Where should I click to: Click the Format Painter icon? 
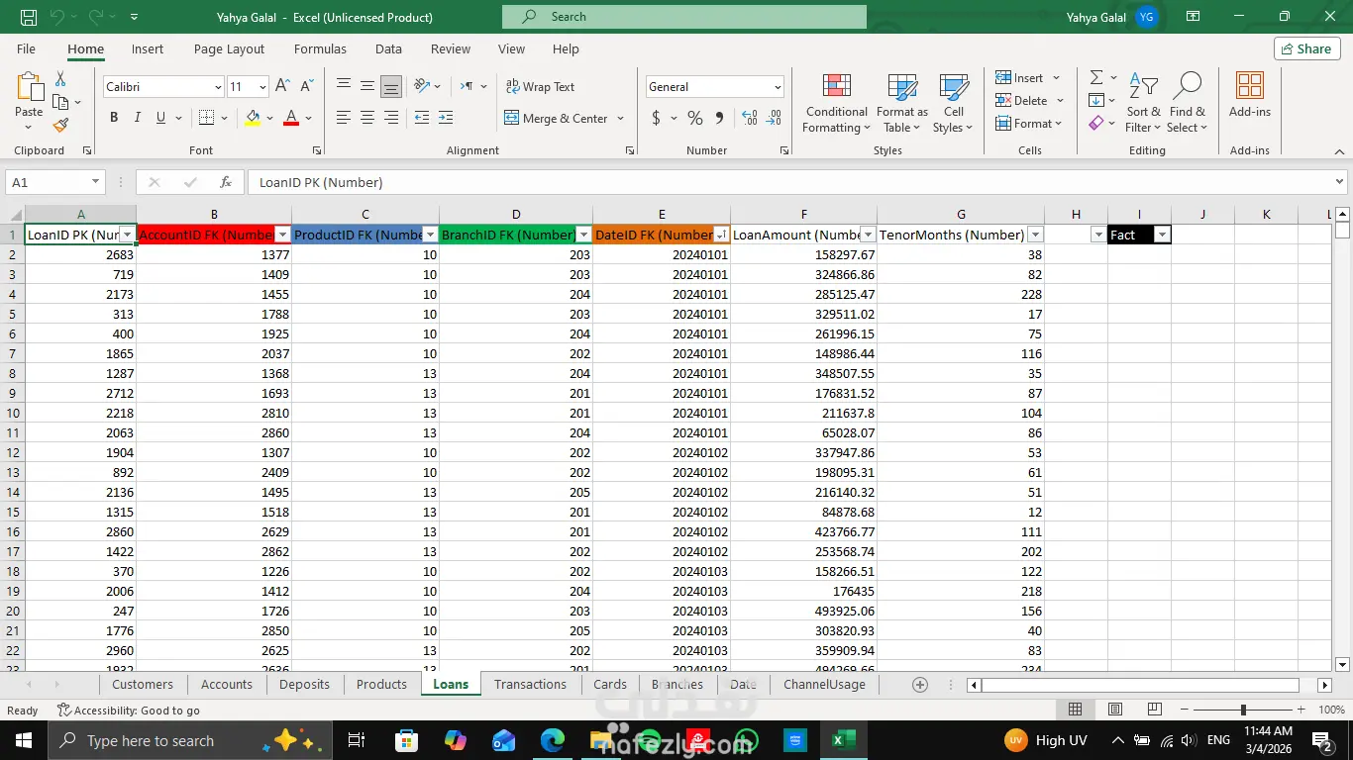coord(60,126)
